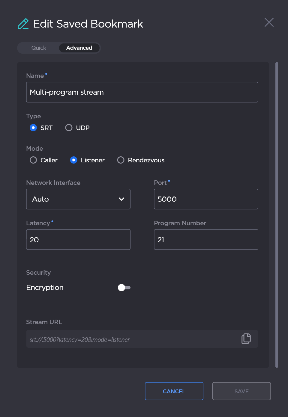Switch to the Quick tab
Viewport: 288px width, 417px height.
pyautogui.click(x=39, y=48)
